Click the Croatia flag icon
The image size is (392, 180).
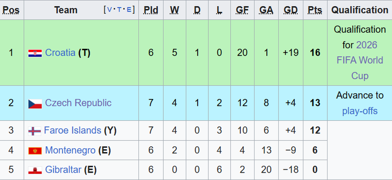[x=35, y=53]
